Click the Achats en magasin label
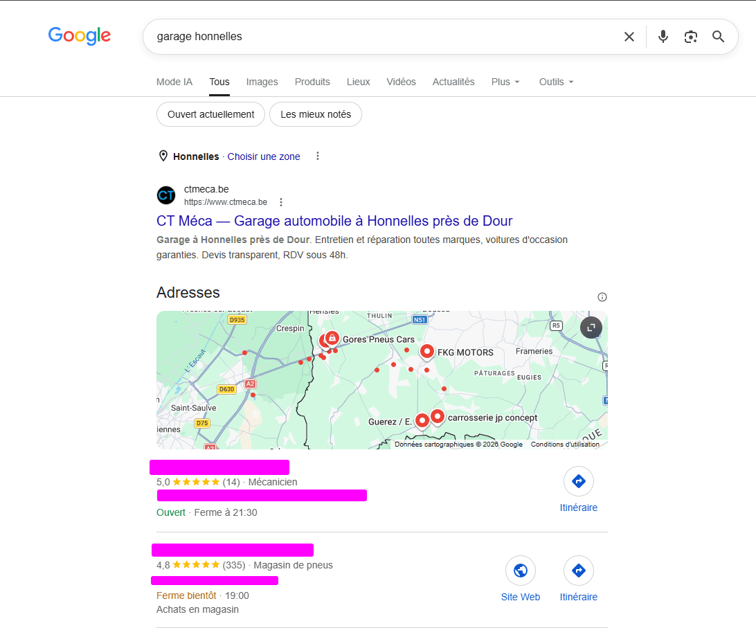Screen dimensions: 756x628 click(x=197, y=610)
